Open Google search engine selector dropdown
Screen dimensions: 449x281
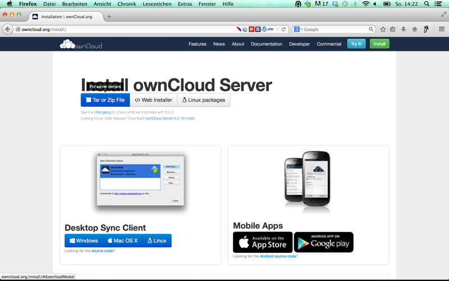[x=298, y=29]
